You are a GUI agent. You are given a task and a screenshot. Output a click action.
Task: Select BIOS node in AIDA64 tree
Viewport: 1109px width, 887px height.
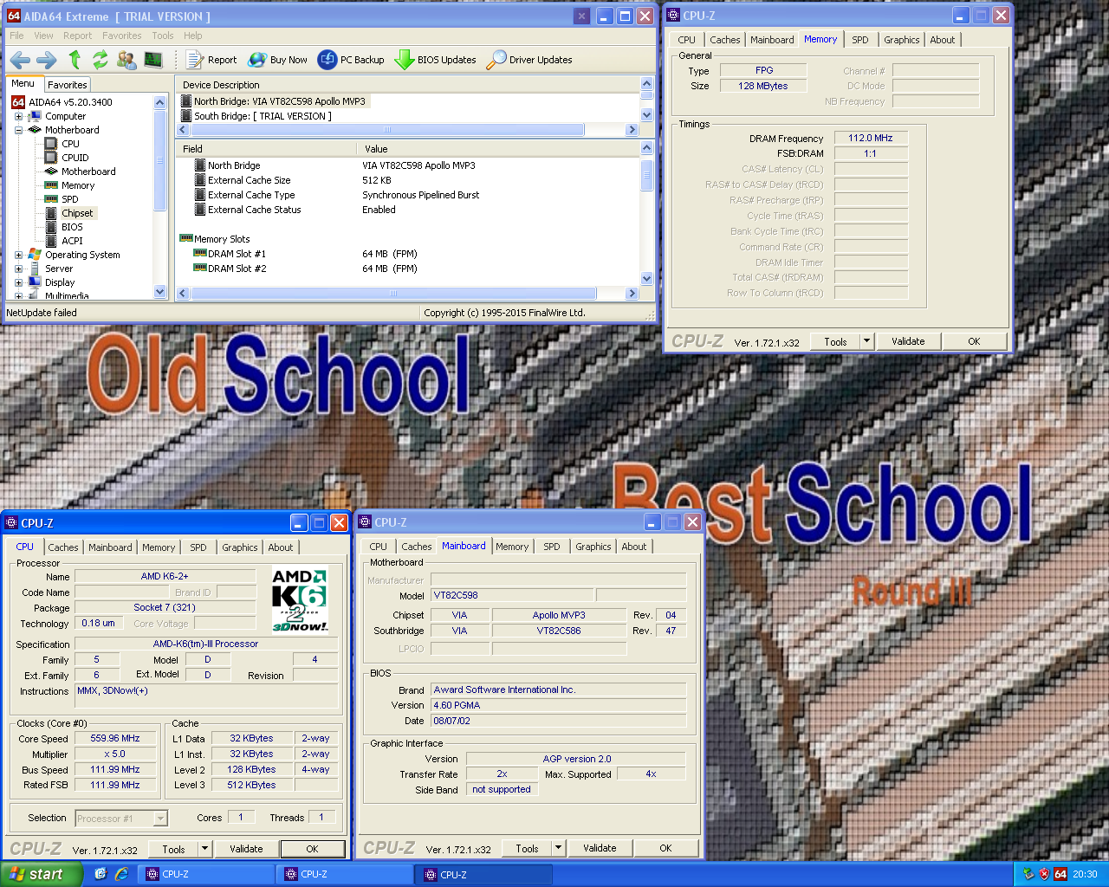pos(72,227)
